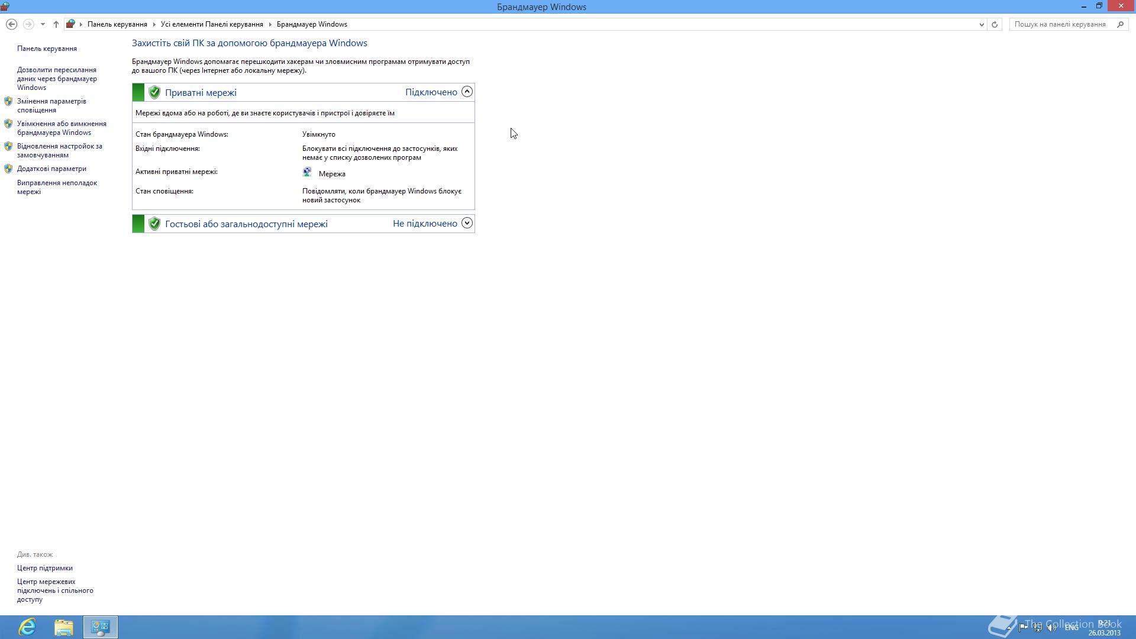Screen dimensions: 1136x639
Task: Open 'Дозволити пересилання даних через брандмауер' link
Action: coord(57,79)
